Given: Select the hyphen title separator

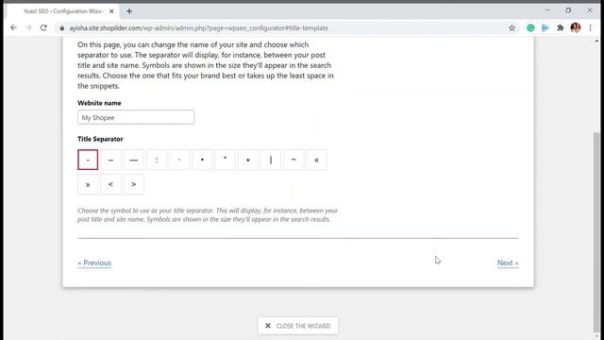Looking at the screenshot, I should pyautogui.click(x=88, y=160).
